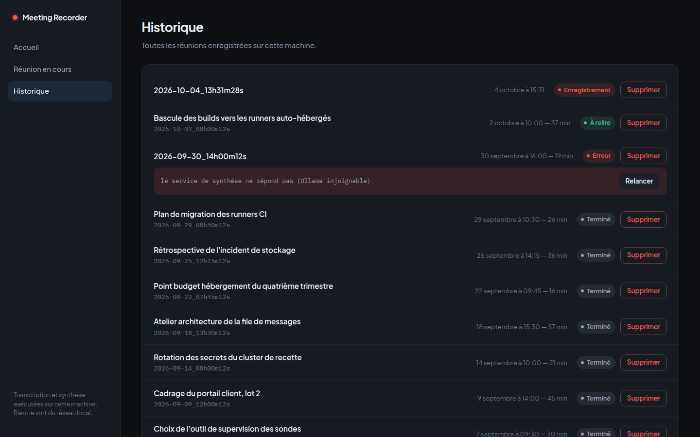Delete the Bascule des builds meeting
This screenshot has height=437, width=700.
(643, 123)
